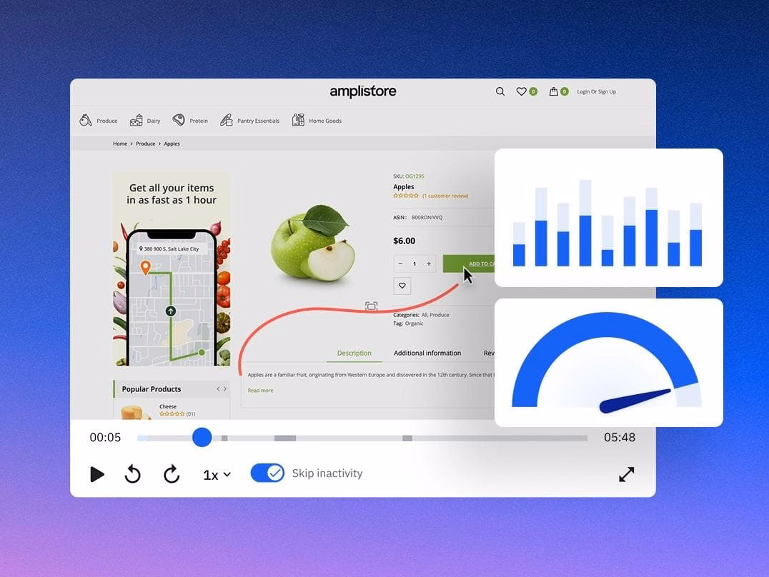Select the Description tab
Screen dimensions: 769x577
tap(354, 353)
